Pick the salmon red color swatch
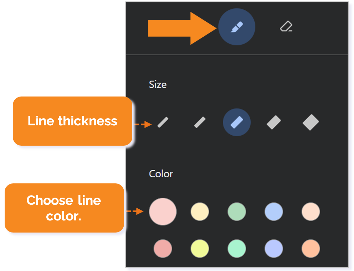Image resolution: width=354 pixels, height=271 pixels. tap(163, 248)
